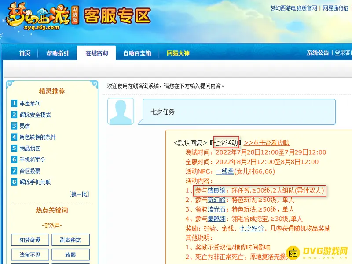
Task: Click the user avatar icon in chat
Action: coord(121,112)
